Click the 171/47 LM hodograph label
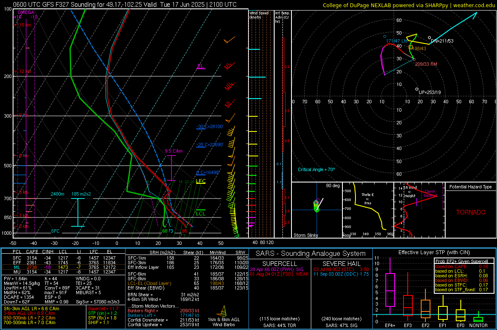 (x=397, y=41)
